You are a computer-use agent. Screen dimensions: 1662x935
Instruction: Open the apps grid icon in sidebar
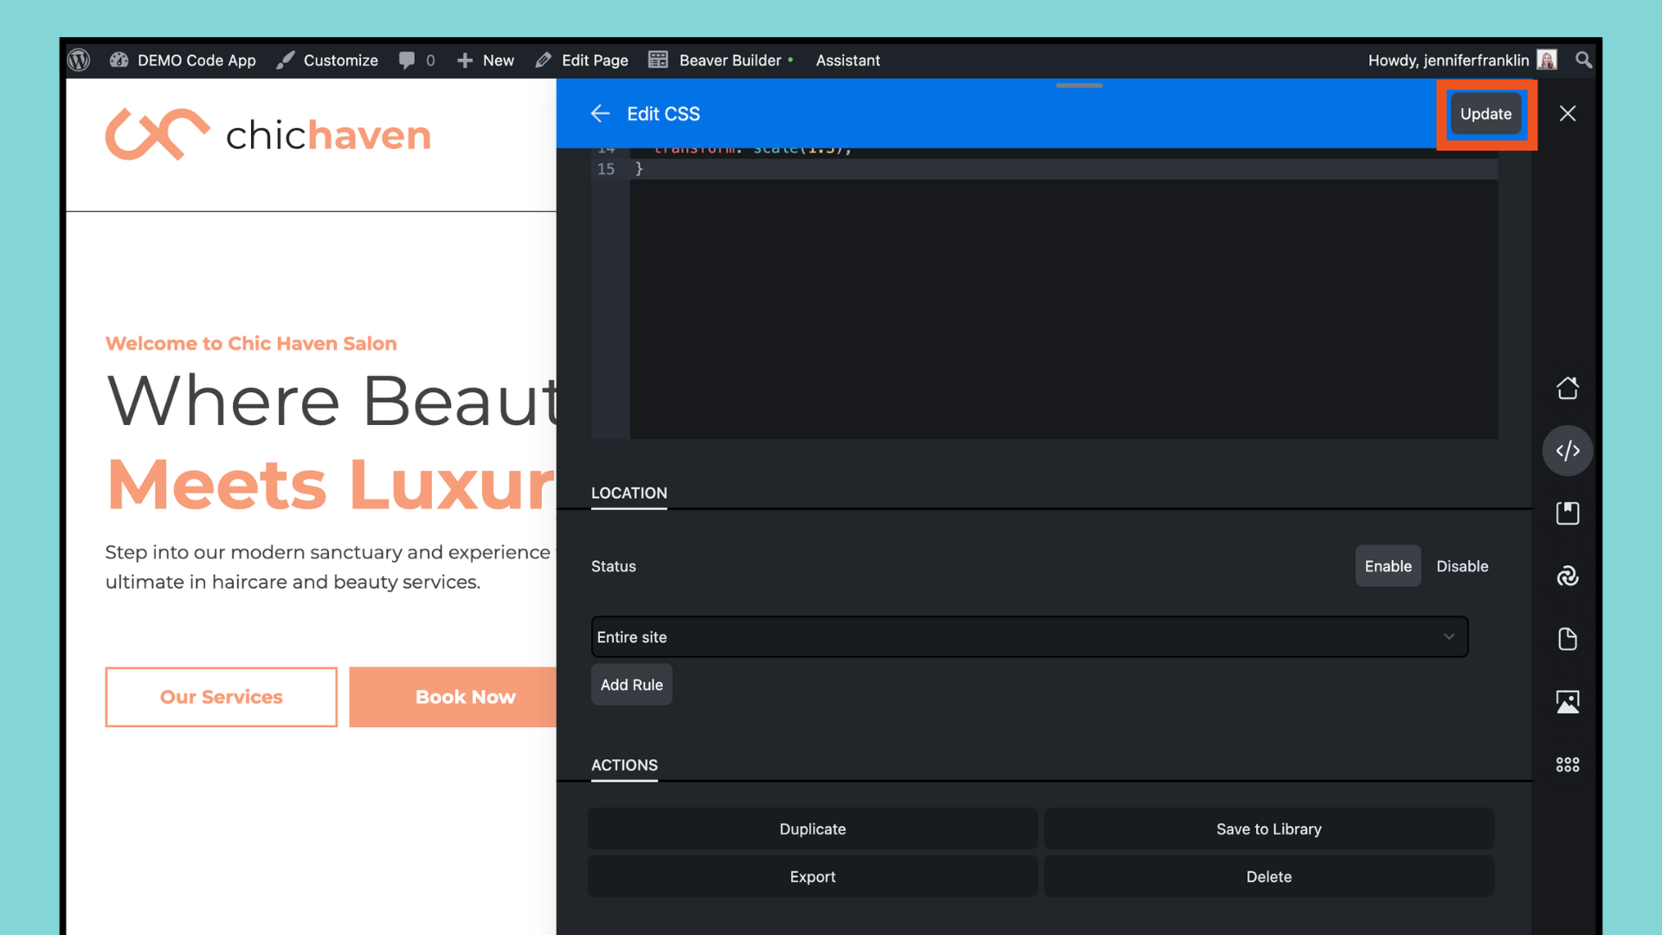coord(1567,764)
